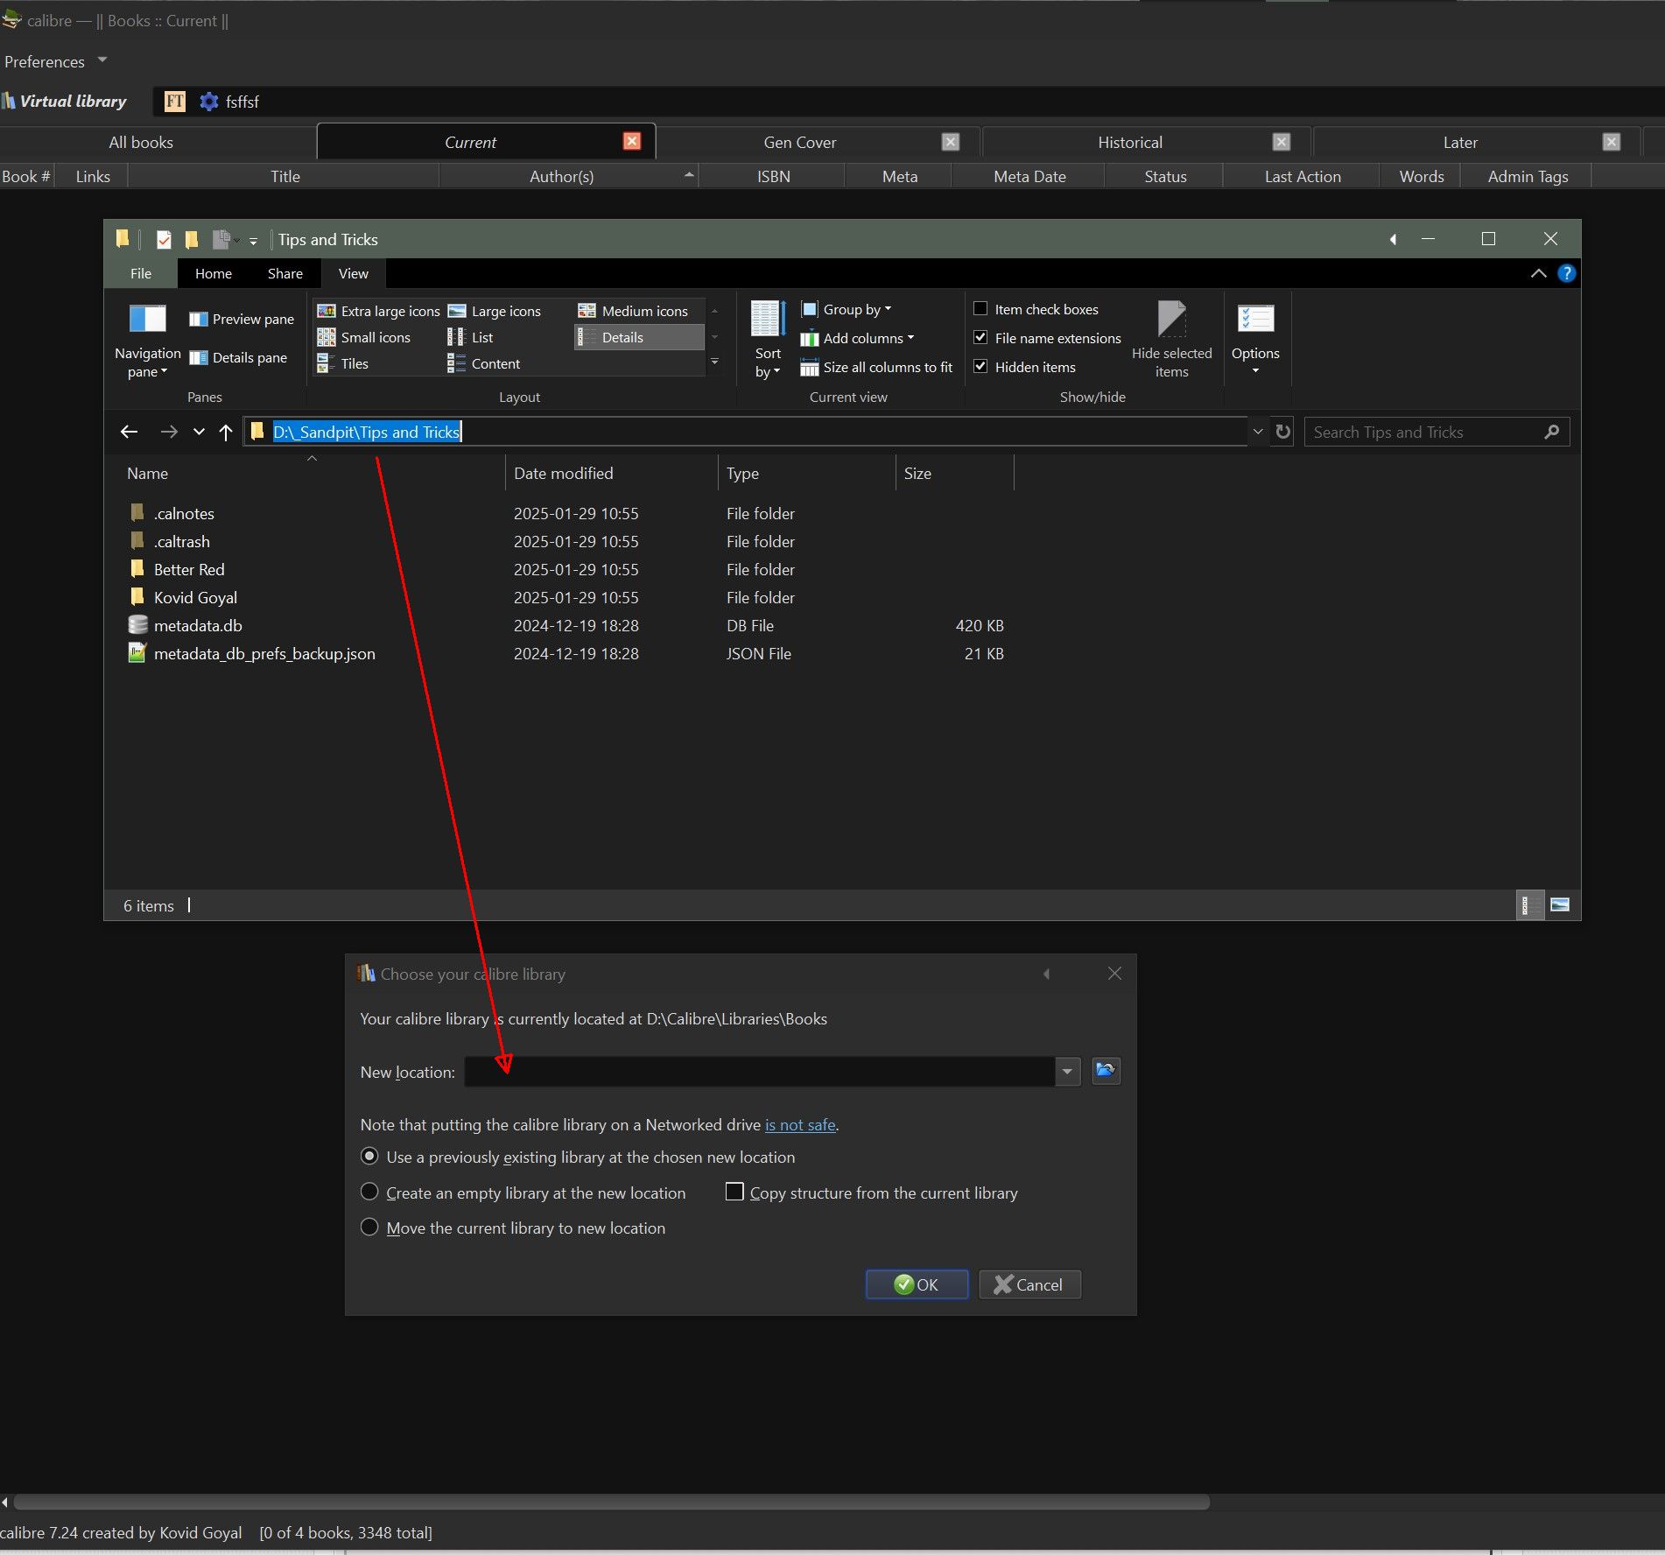Open Explorer folder Options
The image size is (1665, 1555).
(x=1255, y=340)
